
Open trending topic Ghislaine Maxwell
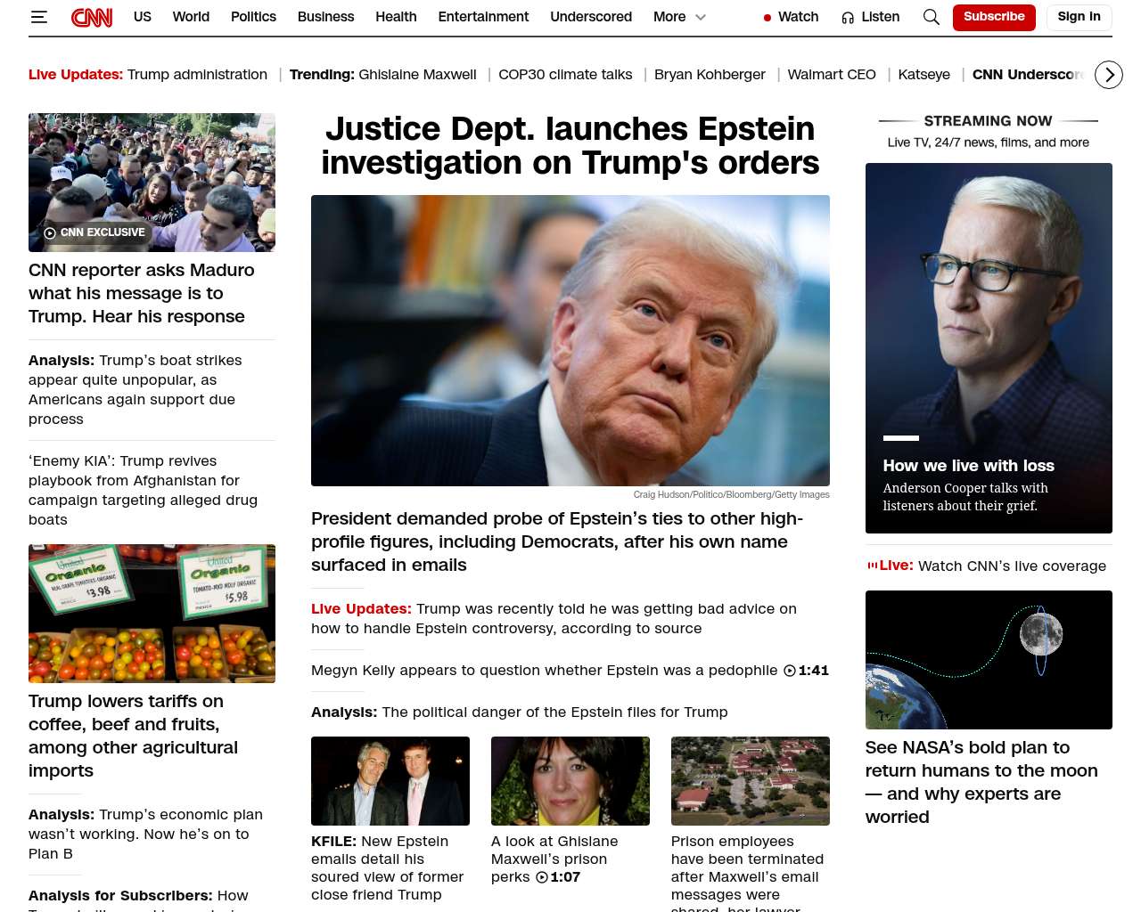tap(417, 75)
